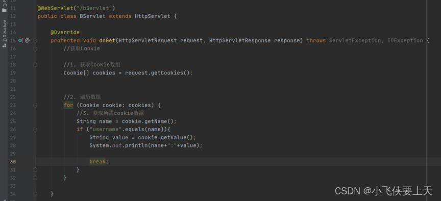Click the override method gutter icon on line 15
The height and width of the screenshot is (201, 441).
click(x=21, y=40)
